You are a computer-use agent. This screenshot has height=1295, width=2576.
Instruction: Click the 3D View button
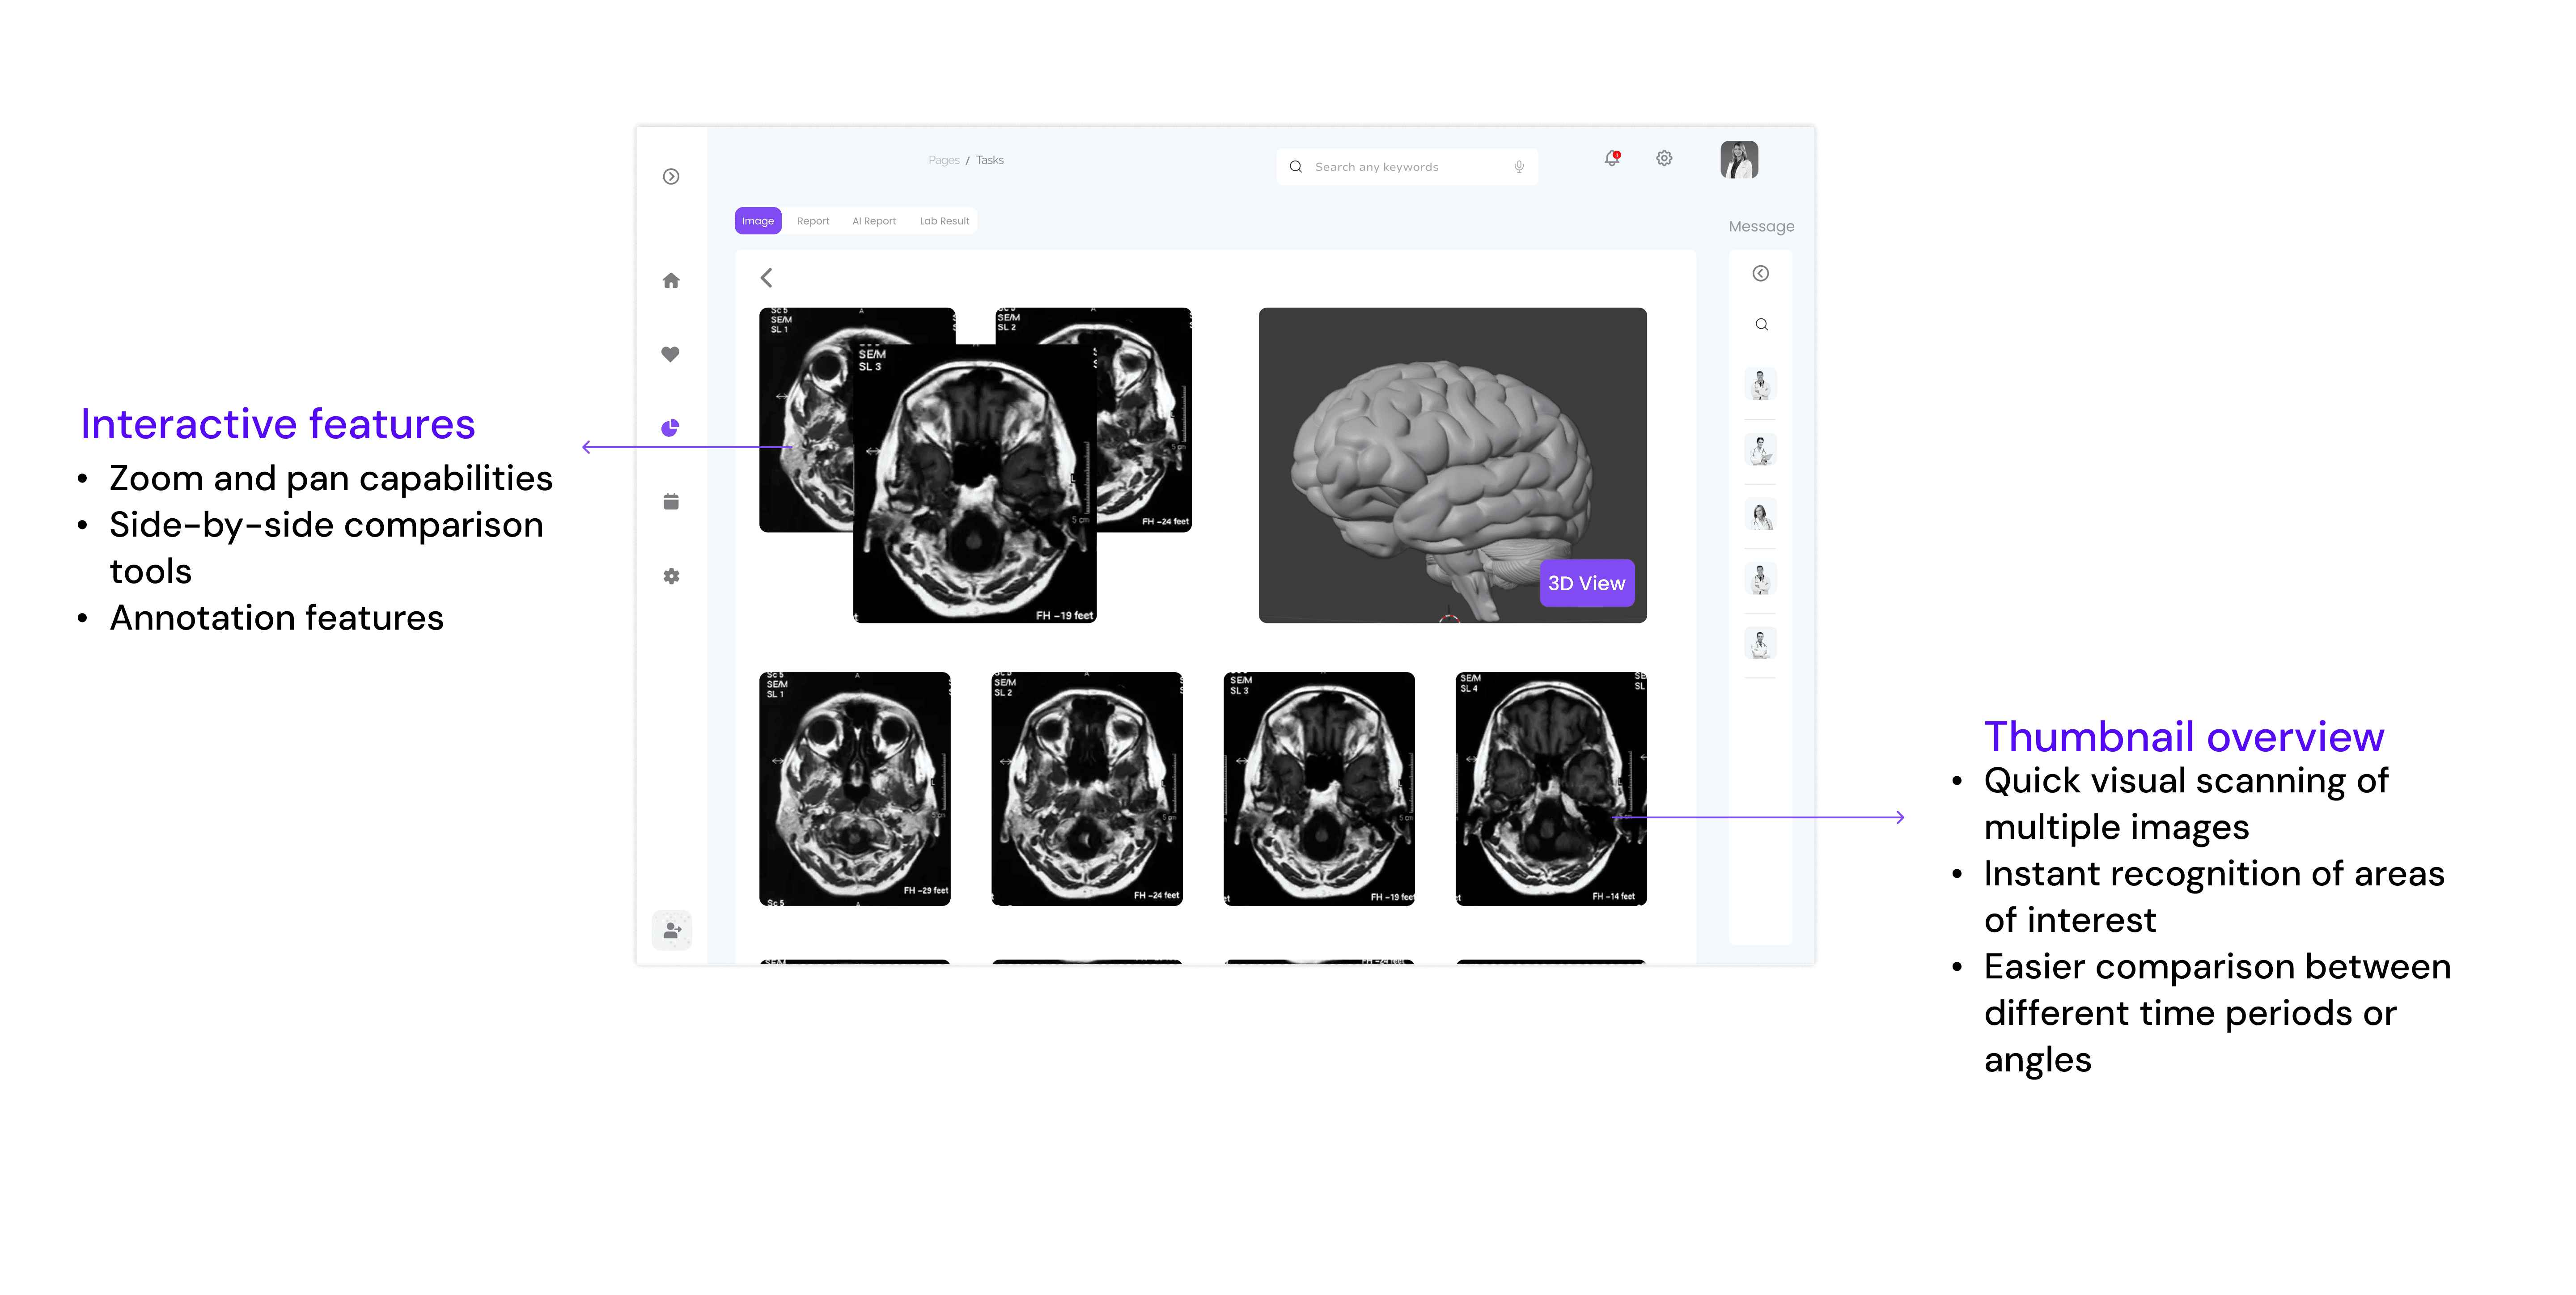pos(1586,583)
